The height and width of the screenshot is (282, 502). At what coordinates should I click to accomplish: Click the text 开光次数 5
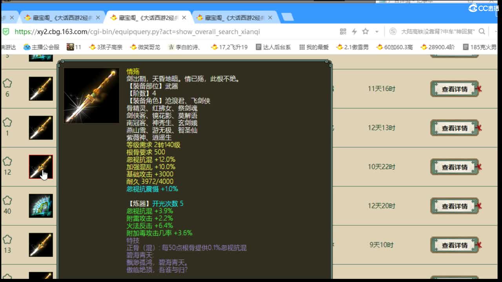coord(168,204)
